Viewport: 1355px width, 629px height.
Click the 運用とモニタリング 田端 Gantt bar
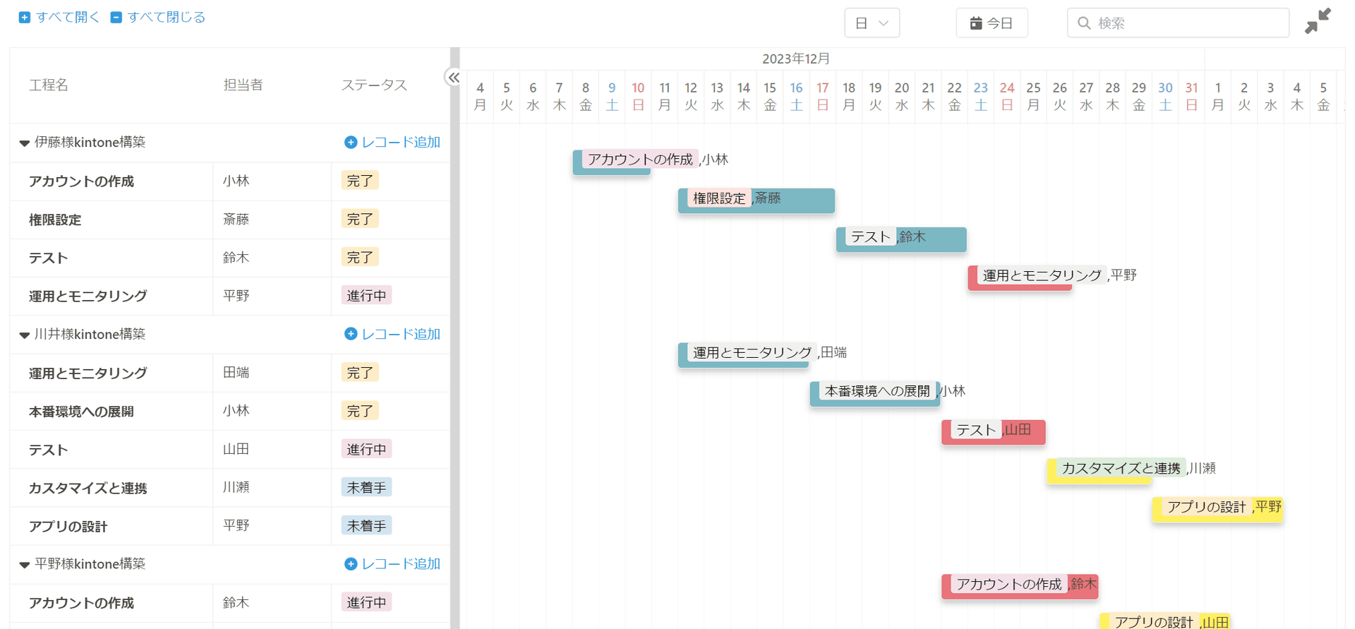click(x=743, y=354)
